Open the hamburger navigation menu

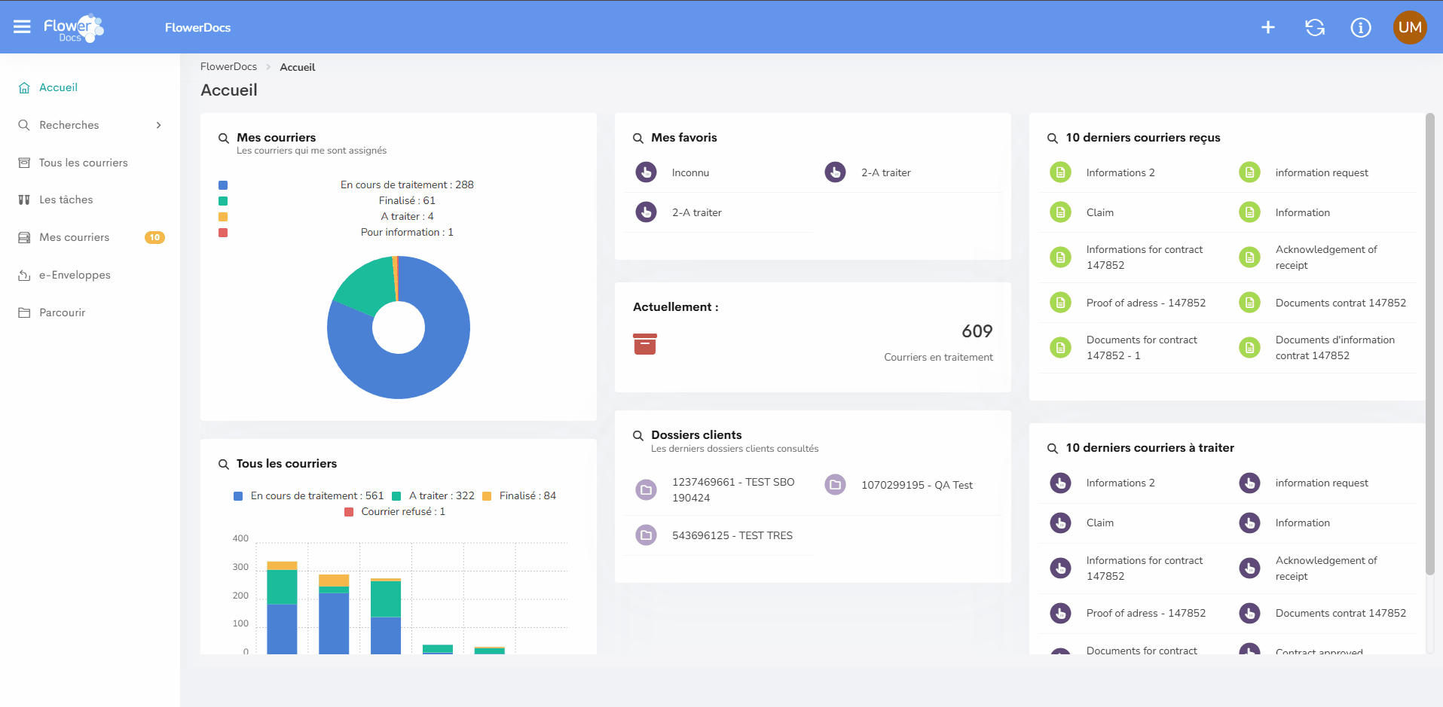tap(22, 27)
